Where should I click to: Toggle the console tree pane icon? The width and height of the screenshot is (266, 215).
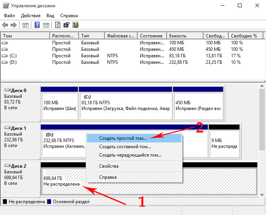coord(26,25)
